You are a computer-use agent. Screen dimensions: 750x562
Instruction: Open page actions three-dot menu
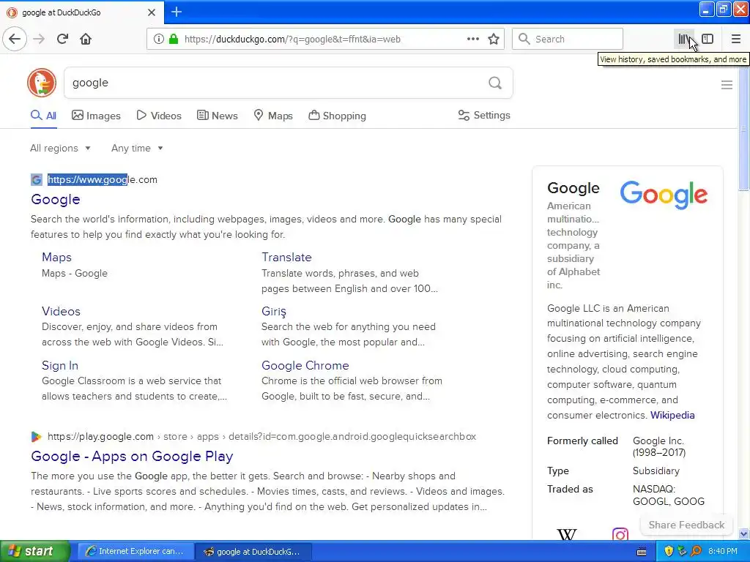click(x=473, y=39)
